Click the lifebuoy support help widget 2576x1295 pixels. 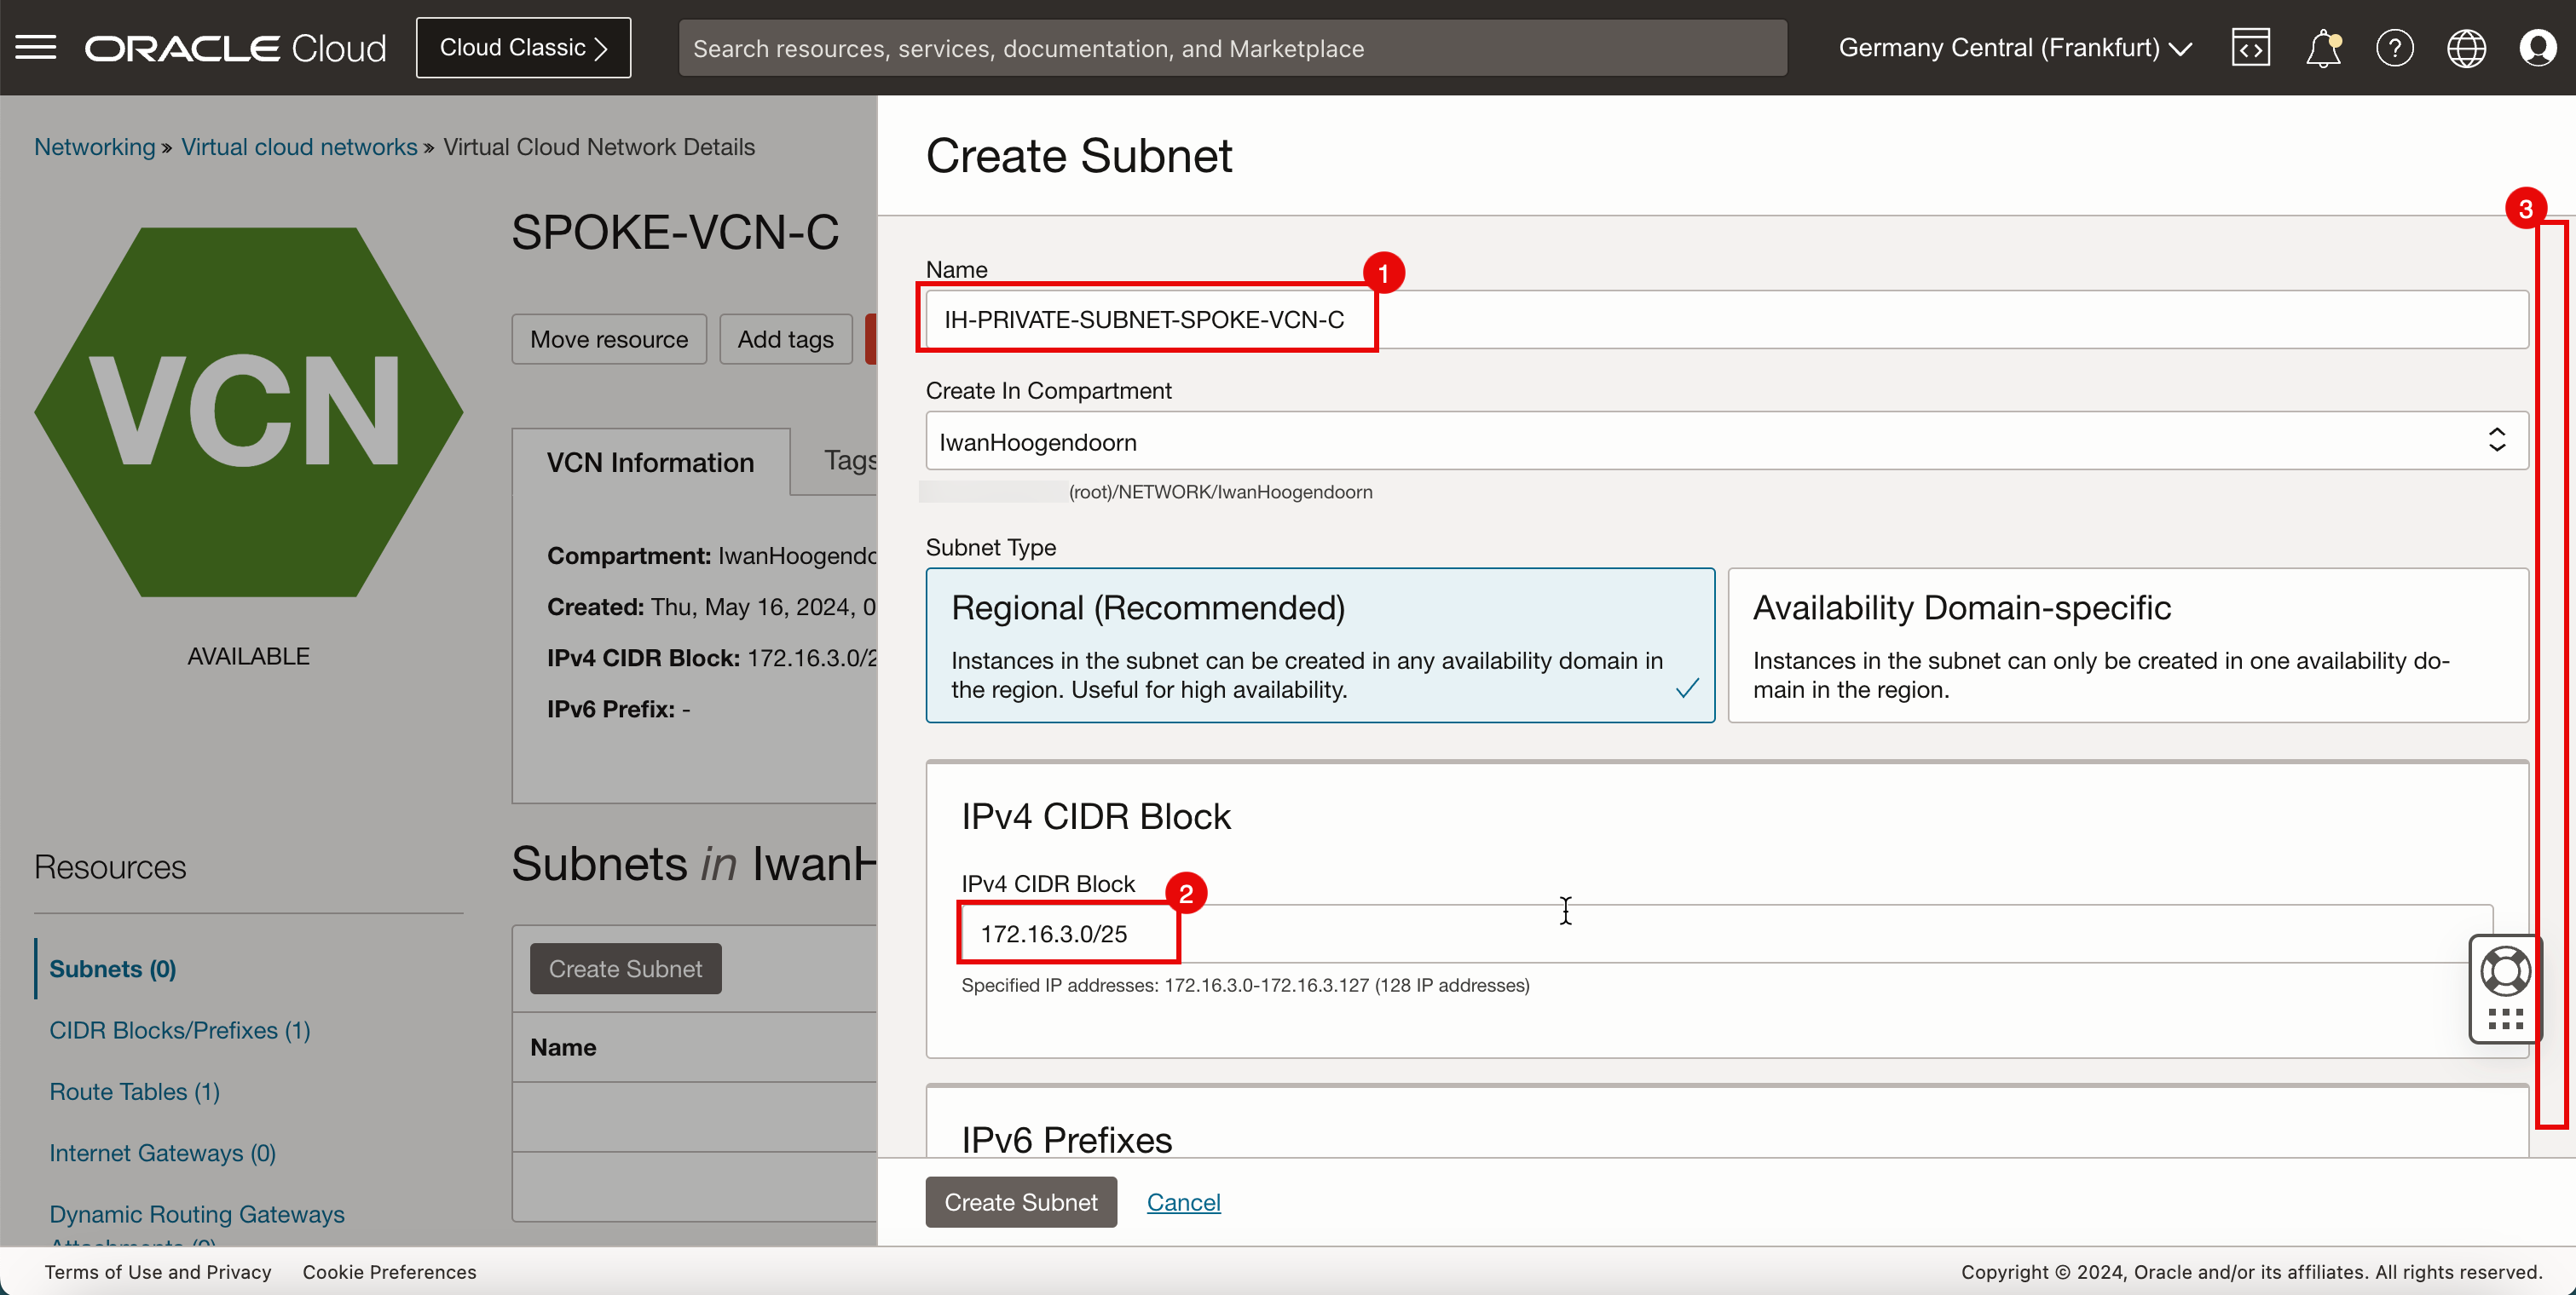coord(2505,971)
